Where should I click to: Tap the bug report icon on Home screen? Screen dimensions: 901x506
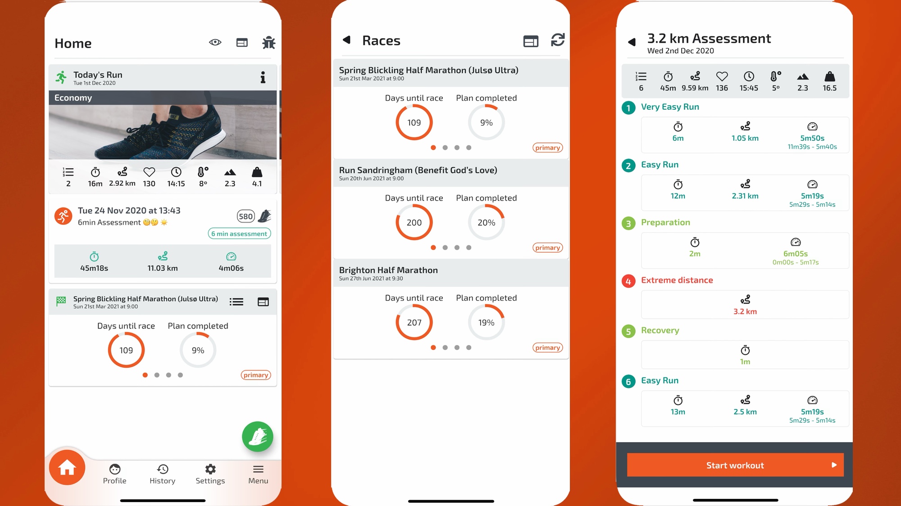pyautogui.click(x=269, y=41)
